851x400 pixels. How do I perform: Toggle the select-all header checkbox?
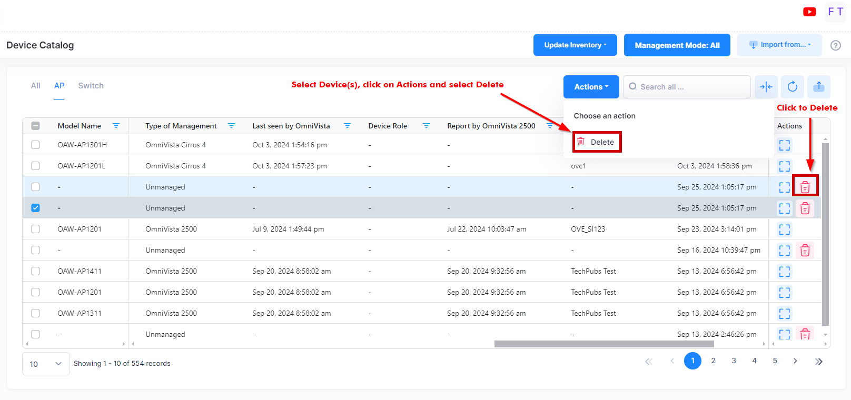pos(35,126)
